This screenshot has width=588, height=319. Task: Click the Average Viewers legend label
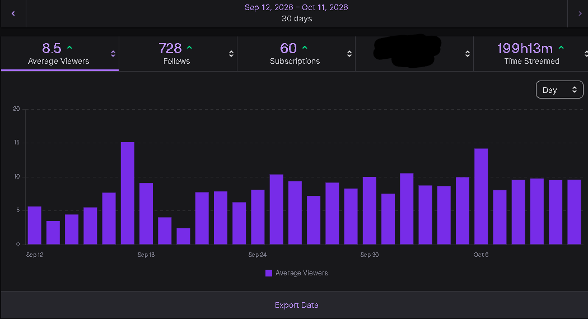click(x=301, y=273)
